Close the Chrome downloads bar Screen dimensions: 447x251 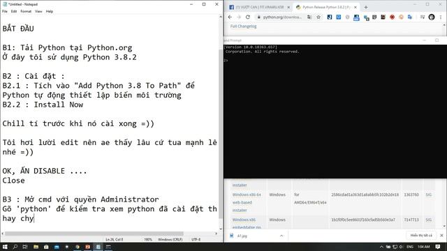click(x=441, y=236)
